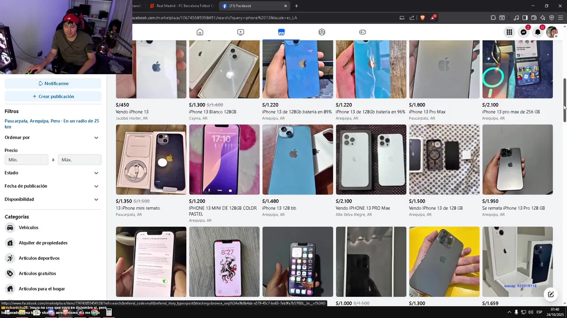Viewport: 567px width, 318px height.
Task: Open the browser extensions puzzle icon
Action: pyautogui.click(x=493, y=18)
